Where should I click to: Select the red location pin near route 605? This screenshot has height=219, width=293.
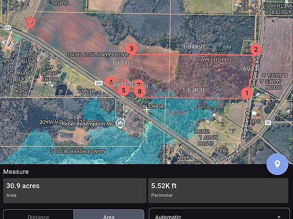31,23
